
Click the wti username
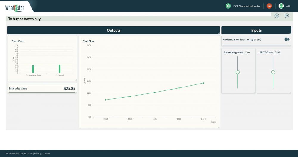click(x=288, y=6)
